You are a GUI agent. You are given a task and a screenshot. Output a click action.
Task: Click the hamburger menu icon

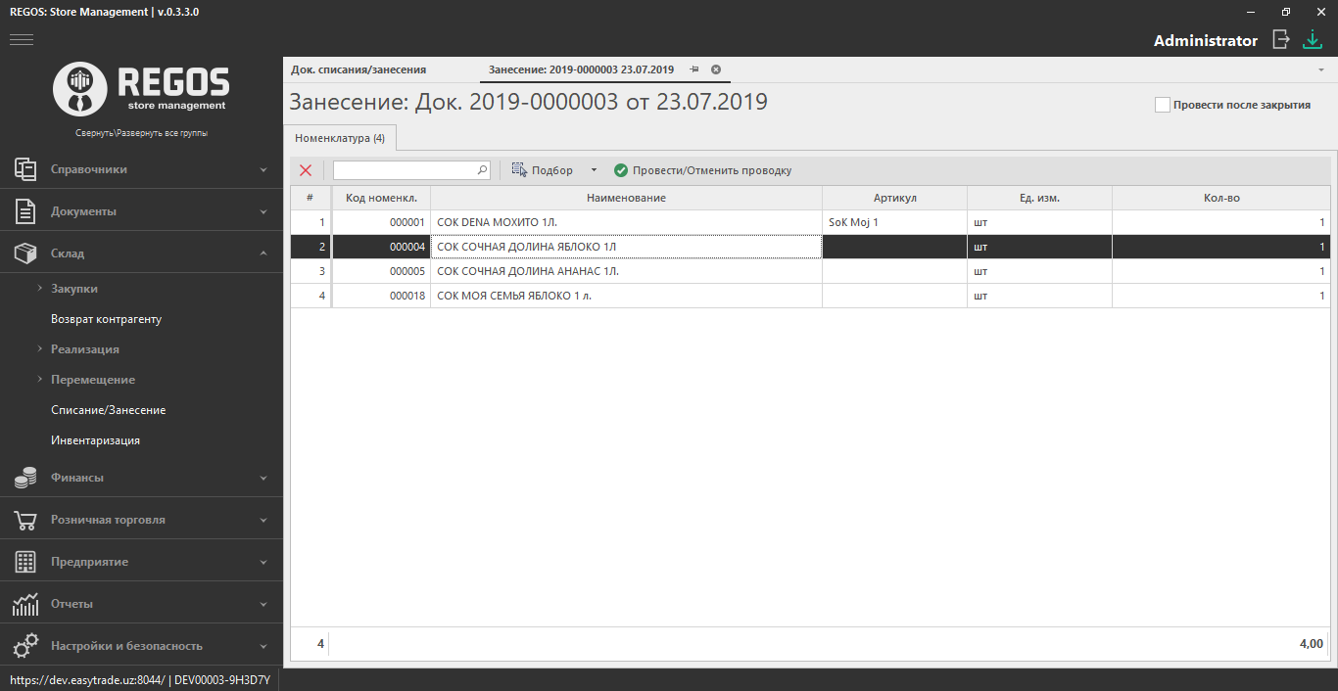[22, 39]
